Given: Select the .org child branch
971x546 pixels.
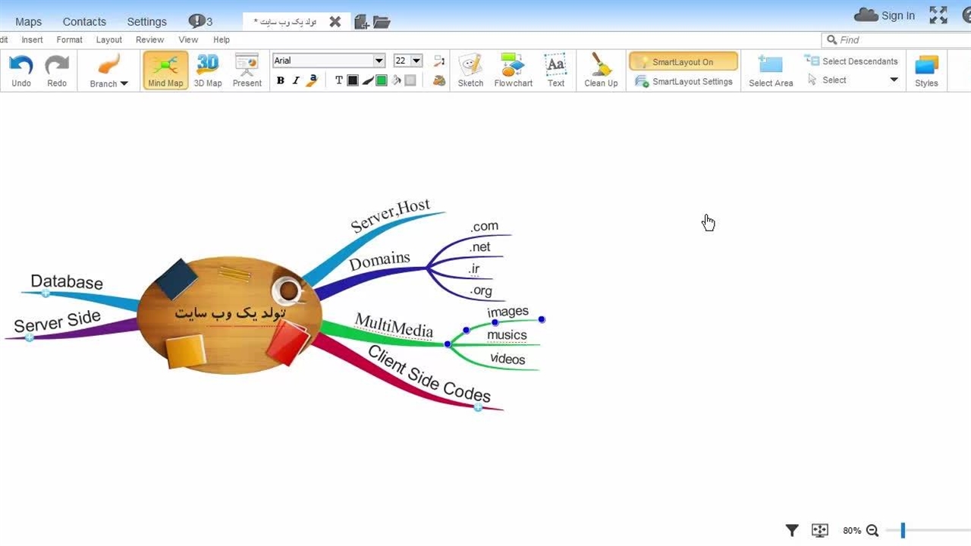Looking at the screenshot, I should point(480,290).
